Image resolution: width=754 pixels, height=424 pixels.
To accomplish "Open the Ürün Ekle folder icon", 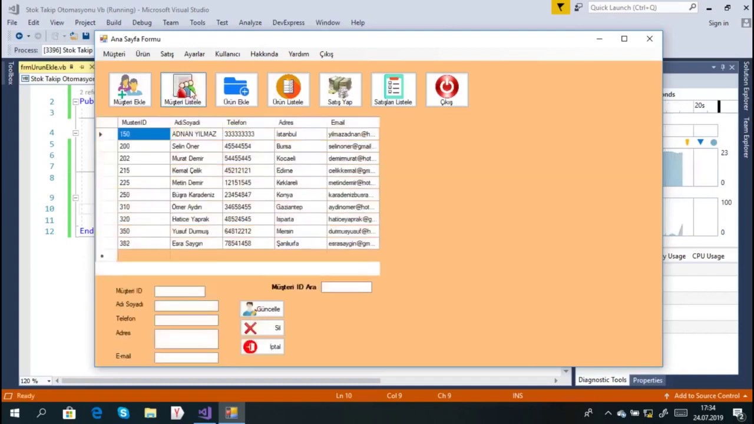I will tap(236, 90).
